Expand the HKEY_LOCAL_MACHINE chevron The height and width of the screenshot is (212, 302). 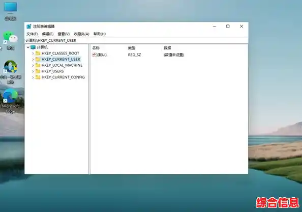33,65
